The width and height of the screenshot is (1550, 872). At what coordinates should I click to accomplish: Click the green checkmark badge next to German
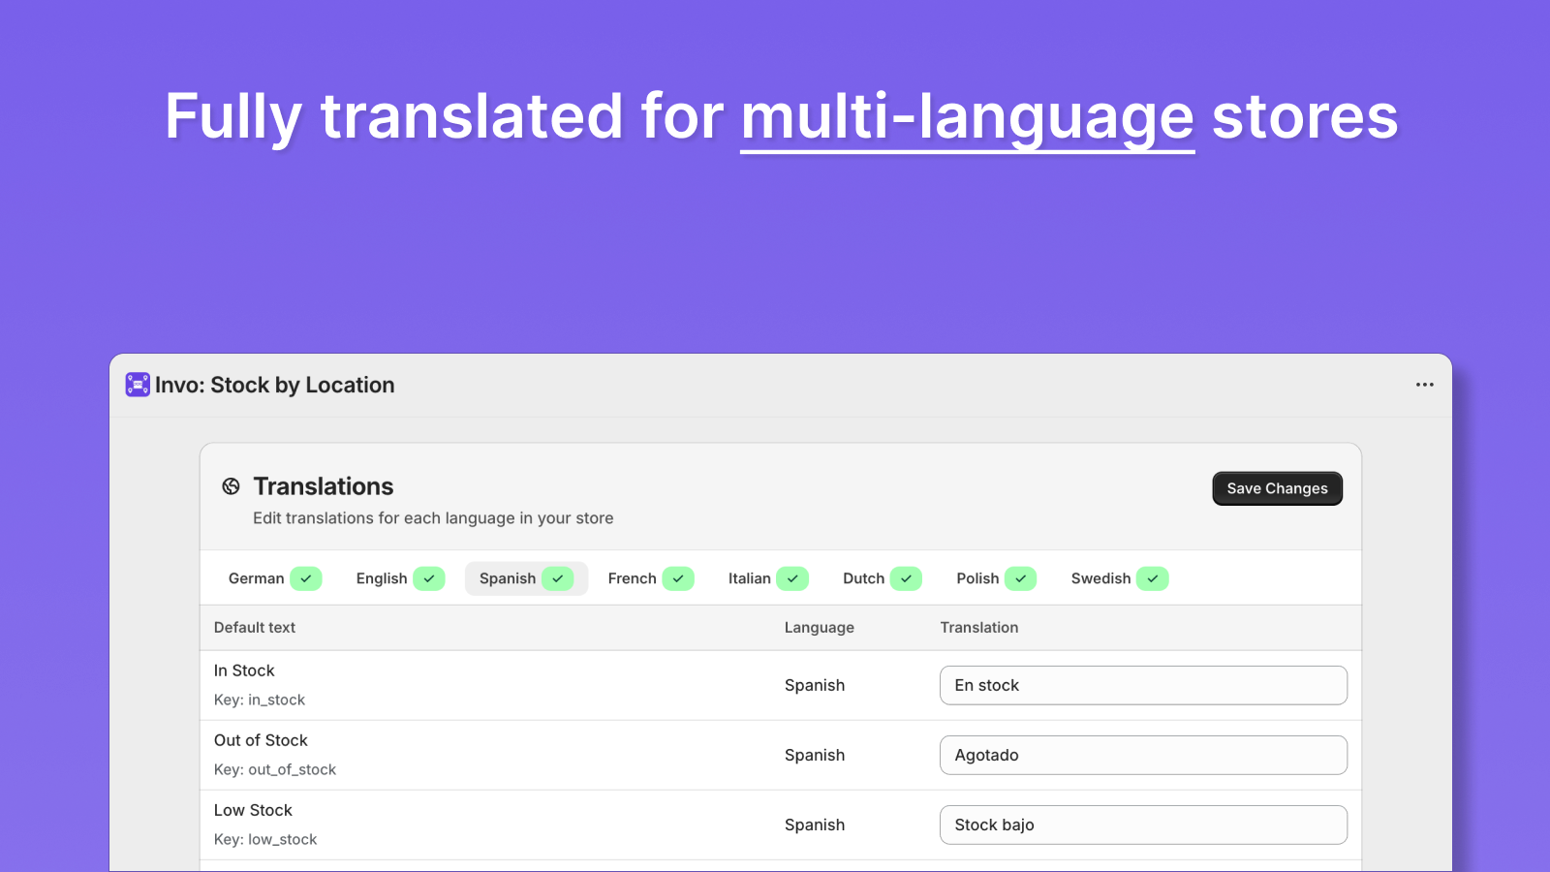306,578
